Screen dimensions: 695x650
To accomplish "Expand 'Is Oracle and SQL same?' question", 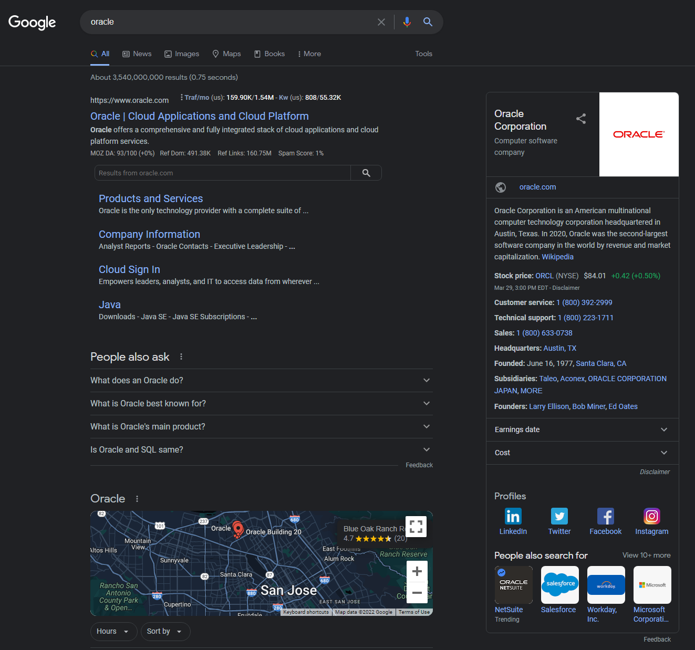I will 262,450.
